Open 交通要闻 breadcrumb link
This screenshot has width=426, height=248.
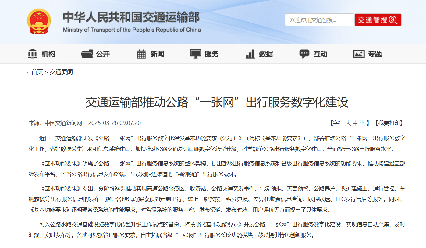click(61, 72)
